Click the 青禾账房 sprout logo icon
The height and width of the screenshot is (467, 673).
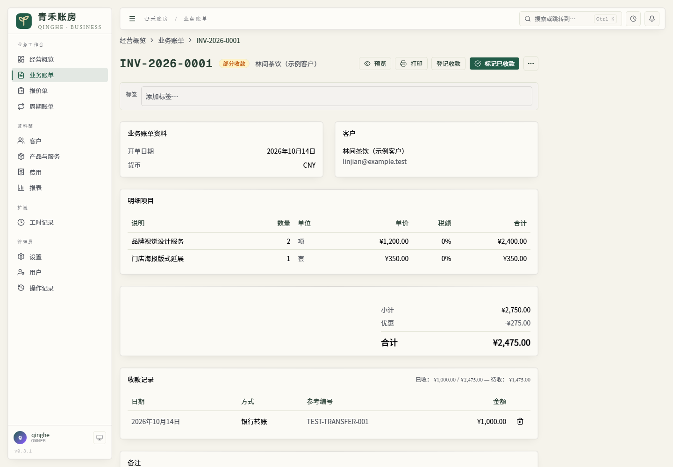pyautogui.click(x=24, y=21)
